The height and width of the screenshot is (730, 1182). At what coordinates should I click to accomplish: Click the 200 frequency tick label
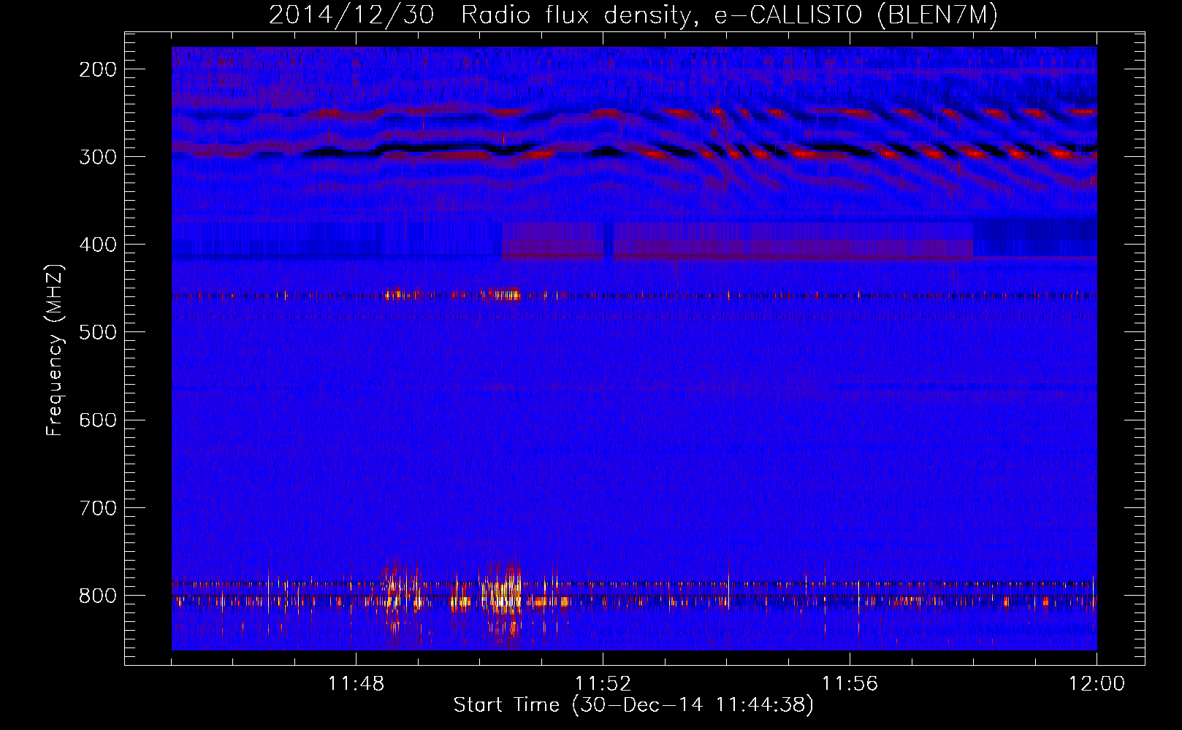click(x=98, y=69)
